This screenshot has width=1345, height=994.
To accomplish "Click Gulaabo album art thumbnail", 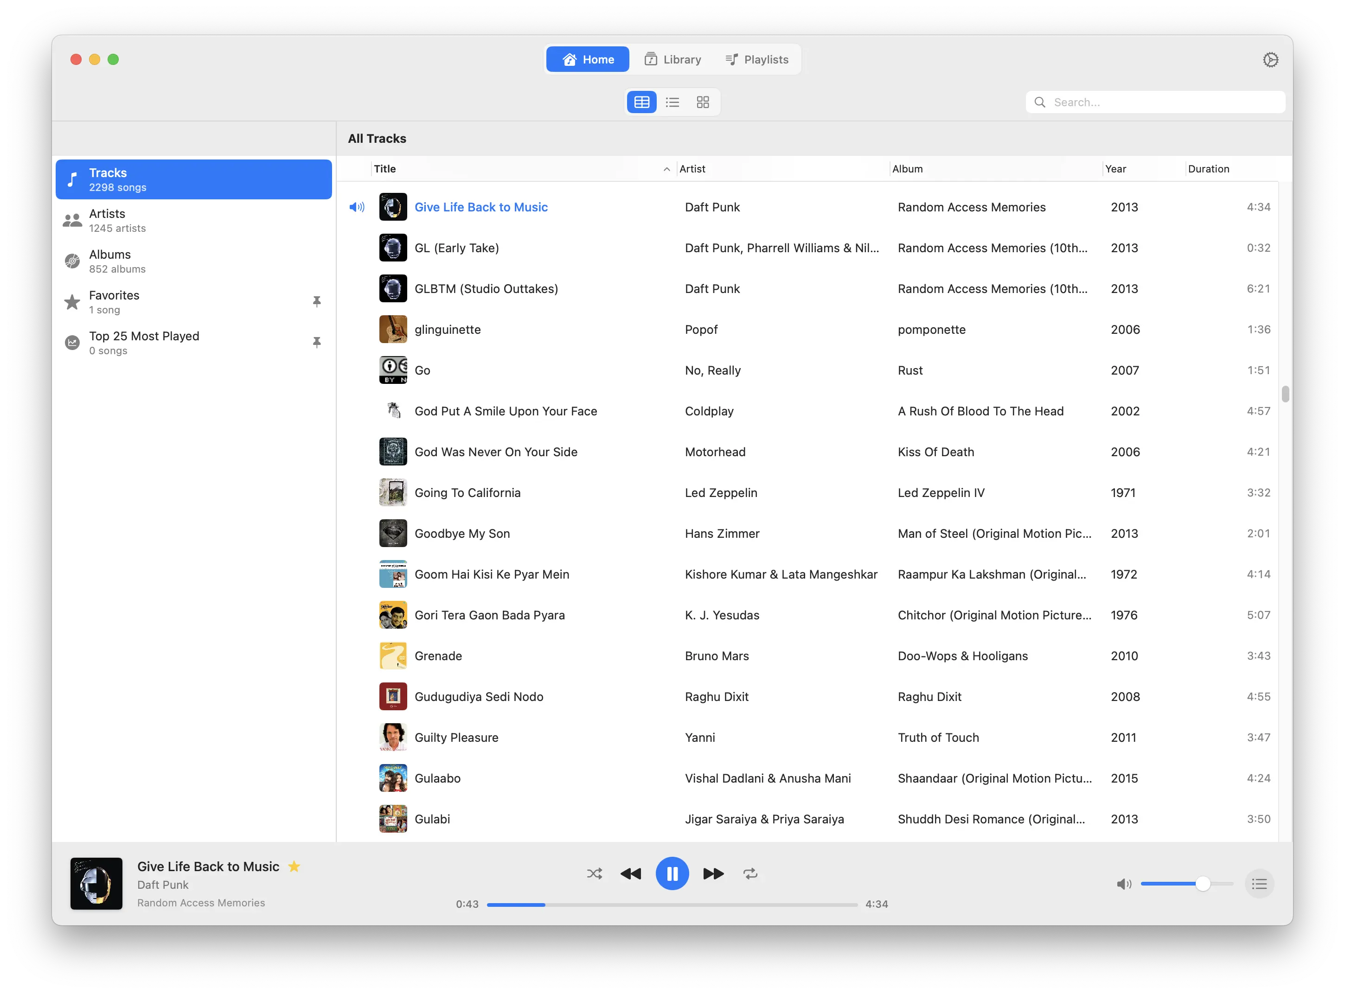I will pyautogui.click(x=393, y=778).
